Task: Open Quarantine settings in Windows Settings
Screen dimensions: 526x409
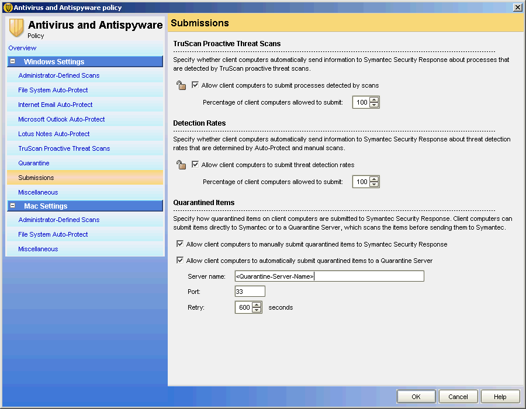Action: (34, 163)
